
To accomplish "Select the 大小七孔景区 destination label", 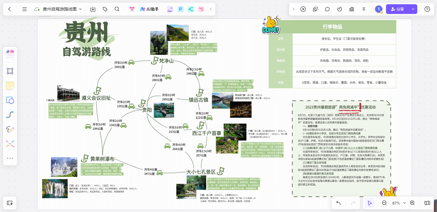I will pyautogui.click(x=201, y=172).
